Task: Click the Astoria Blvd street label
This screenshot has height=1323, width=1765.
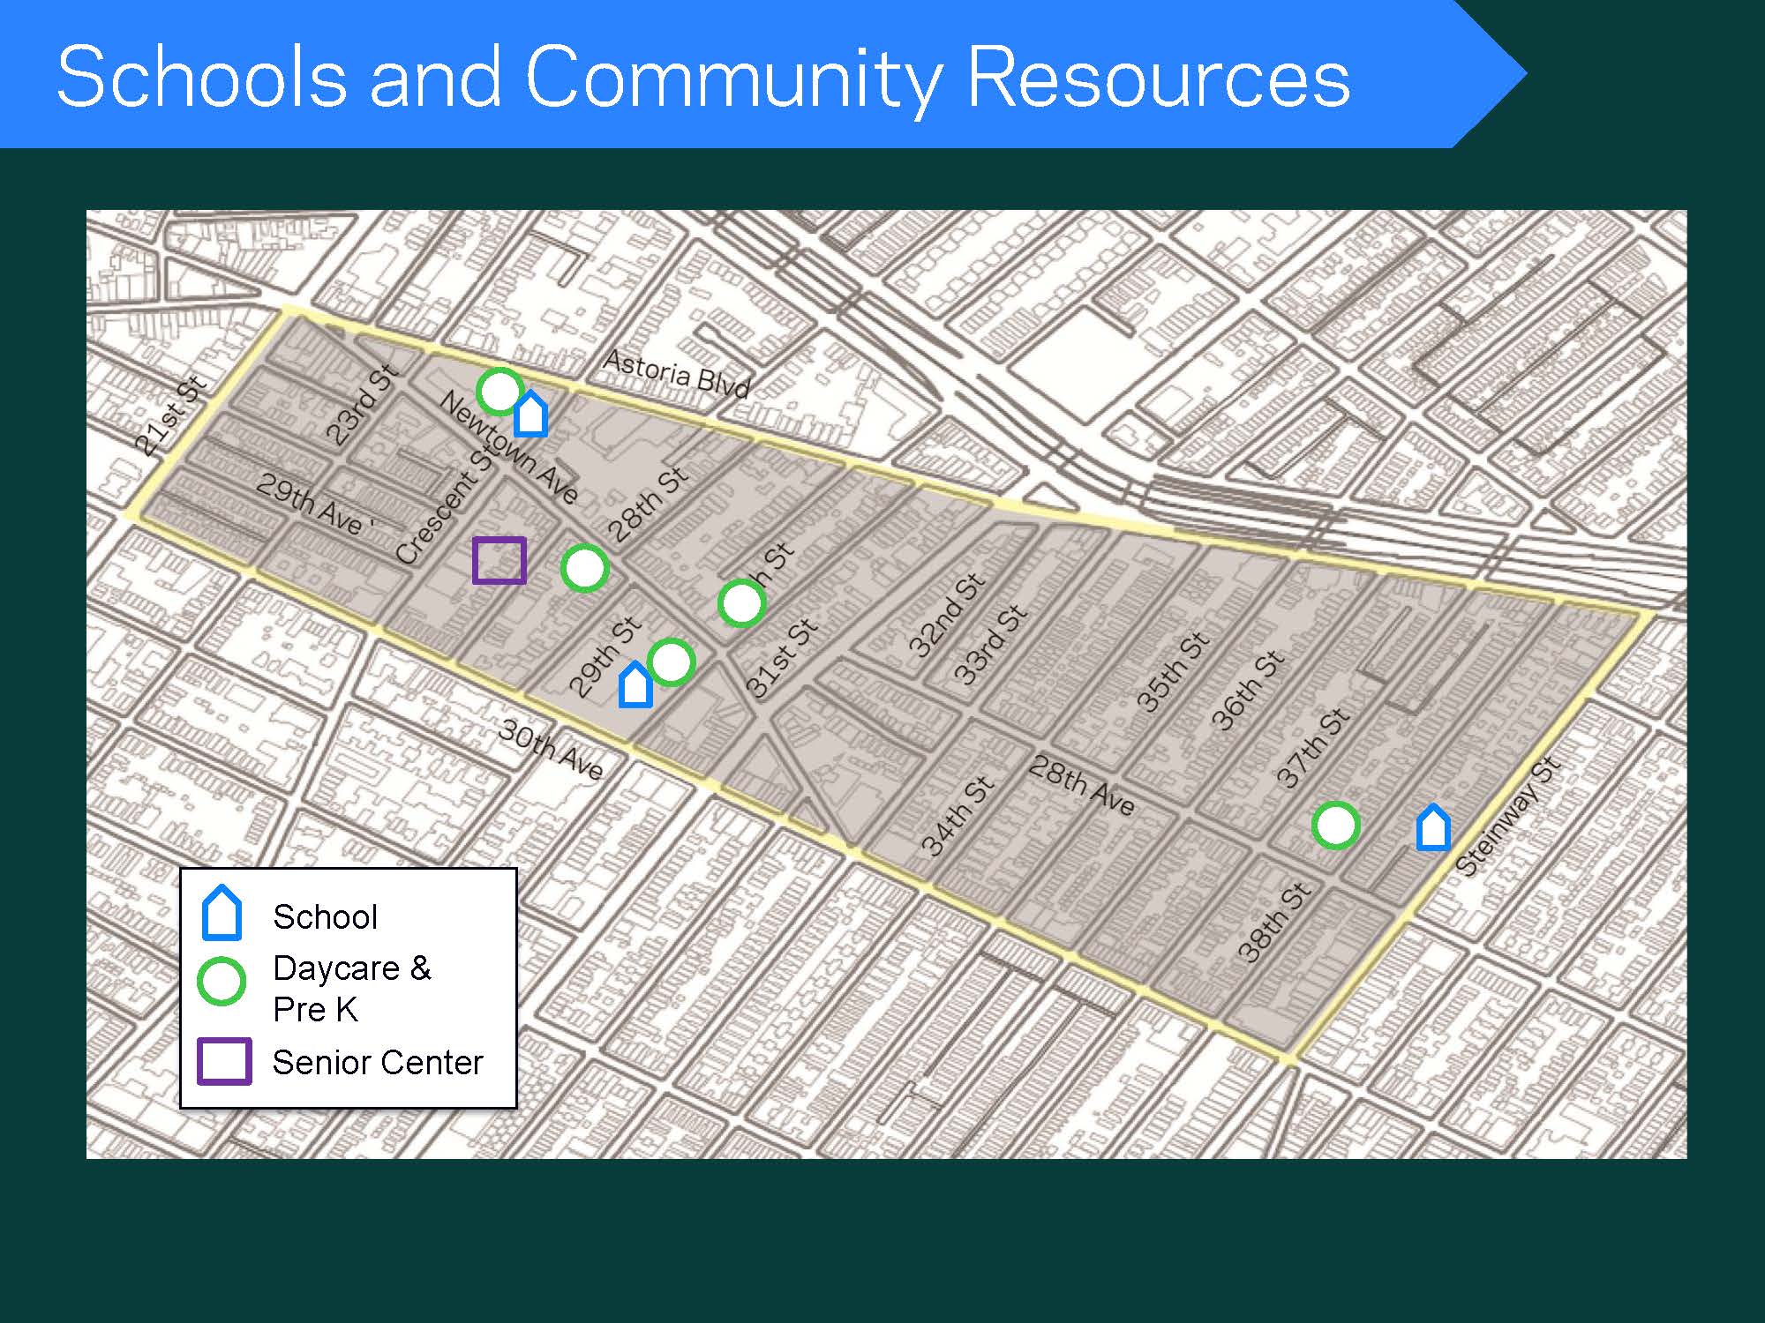Action: pos(677,373)
